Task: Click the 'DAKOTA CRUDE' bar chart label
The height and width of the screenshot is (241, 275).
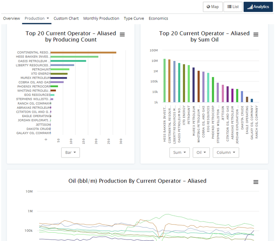Action: pos(39,129)
